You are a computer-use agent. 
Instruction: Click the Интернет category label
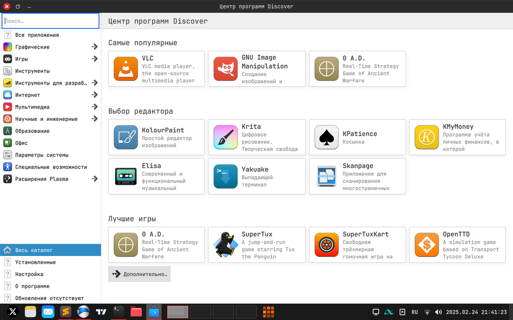[x=27, y=95]
